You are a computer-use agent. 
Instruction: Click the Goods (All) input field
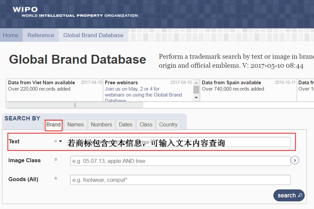[x=180, y=180]
